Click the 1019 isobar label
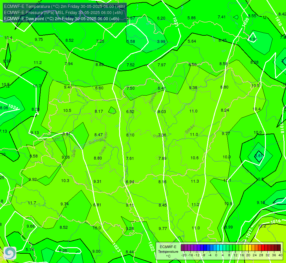This screenshot has width=286, height=263. click(x=278, y=21)
